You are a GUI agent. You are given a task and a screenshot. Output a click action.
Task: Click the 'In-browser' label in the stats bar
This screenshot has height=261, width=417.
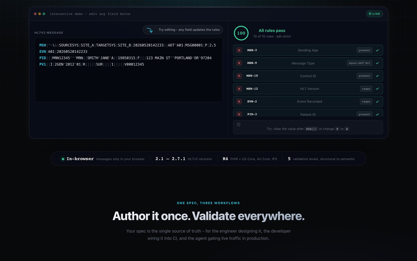tap(80, 159)
